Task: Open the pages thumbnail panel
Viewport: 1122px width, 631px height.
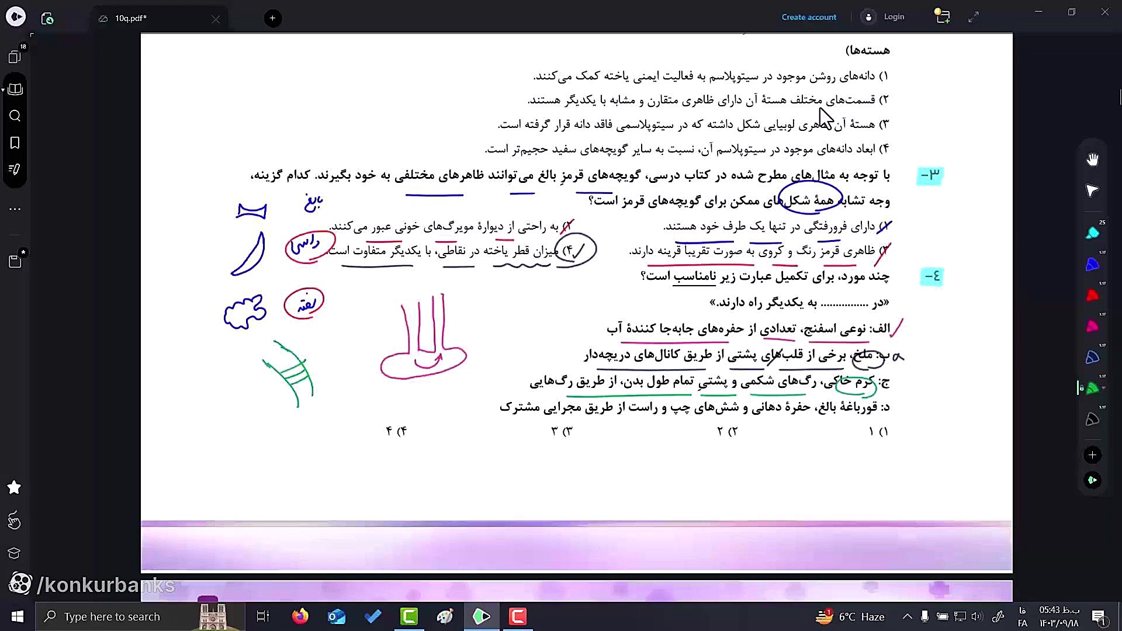Action: (14, 57)
